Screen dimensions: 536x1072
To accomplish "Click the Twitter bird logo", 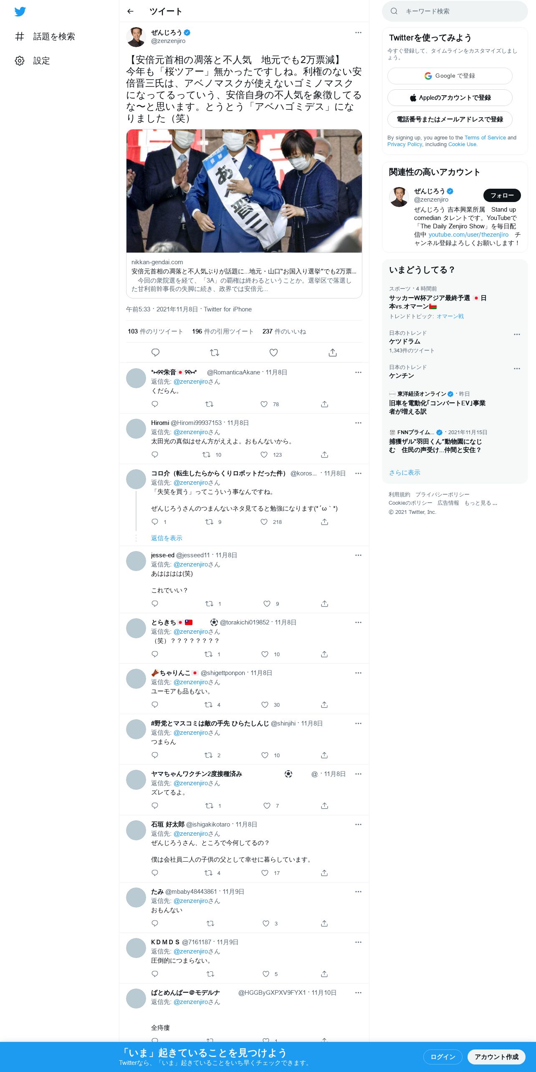I will click(x=20, y=12).
